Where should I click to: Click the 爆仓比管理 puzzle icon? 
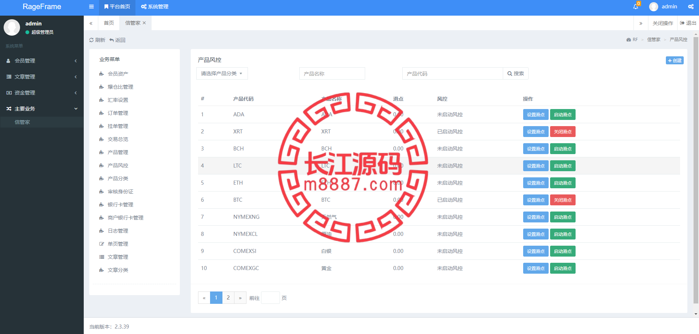(102, 87)
